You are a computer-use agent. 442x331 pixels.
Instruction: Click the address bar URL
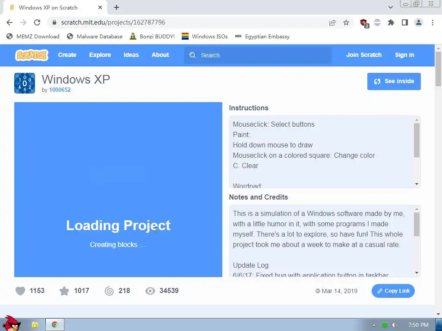[x=113, y=22]
